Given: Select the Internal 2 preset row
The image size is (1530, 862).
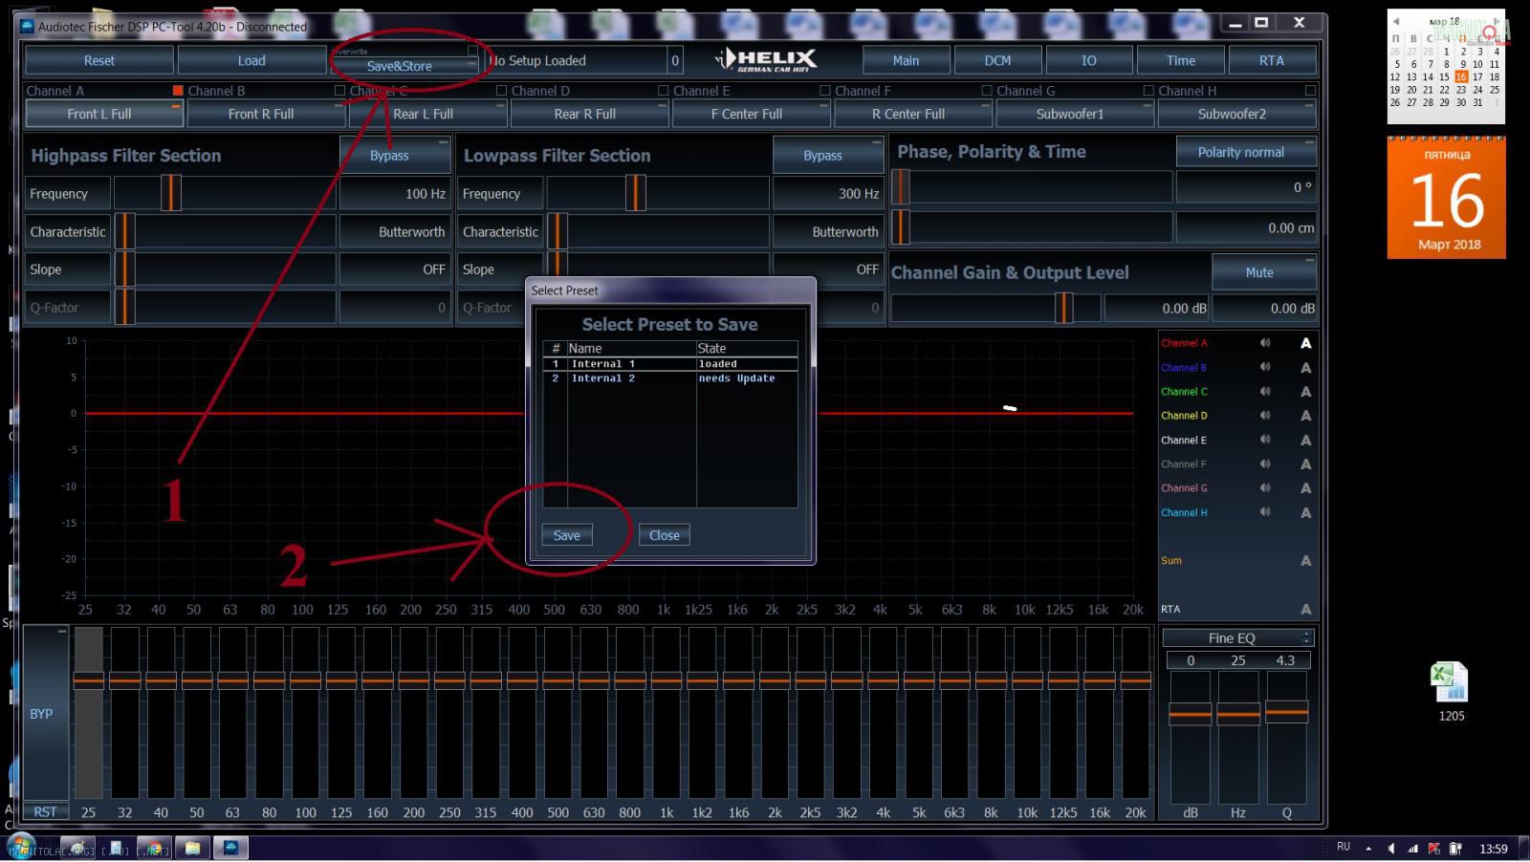Looking at the screenshot, I should (670, 378).
